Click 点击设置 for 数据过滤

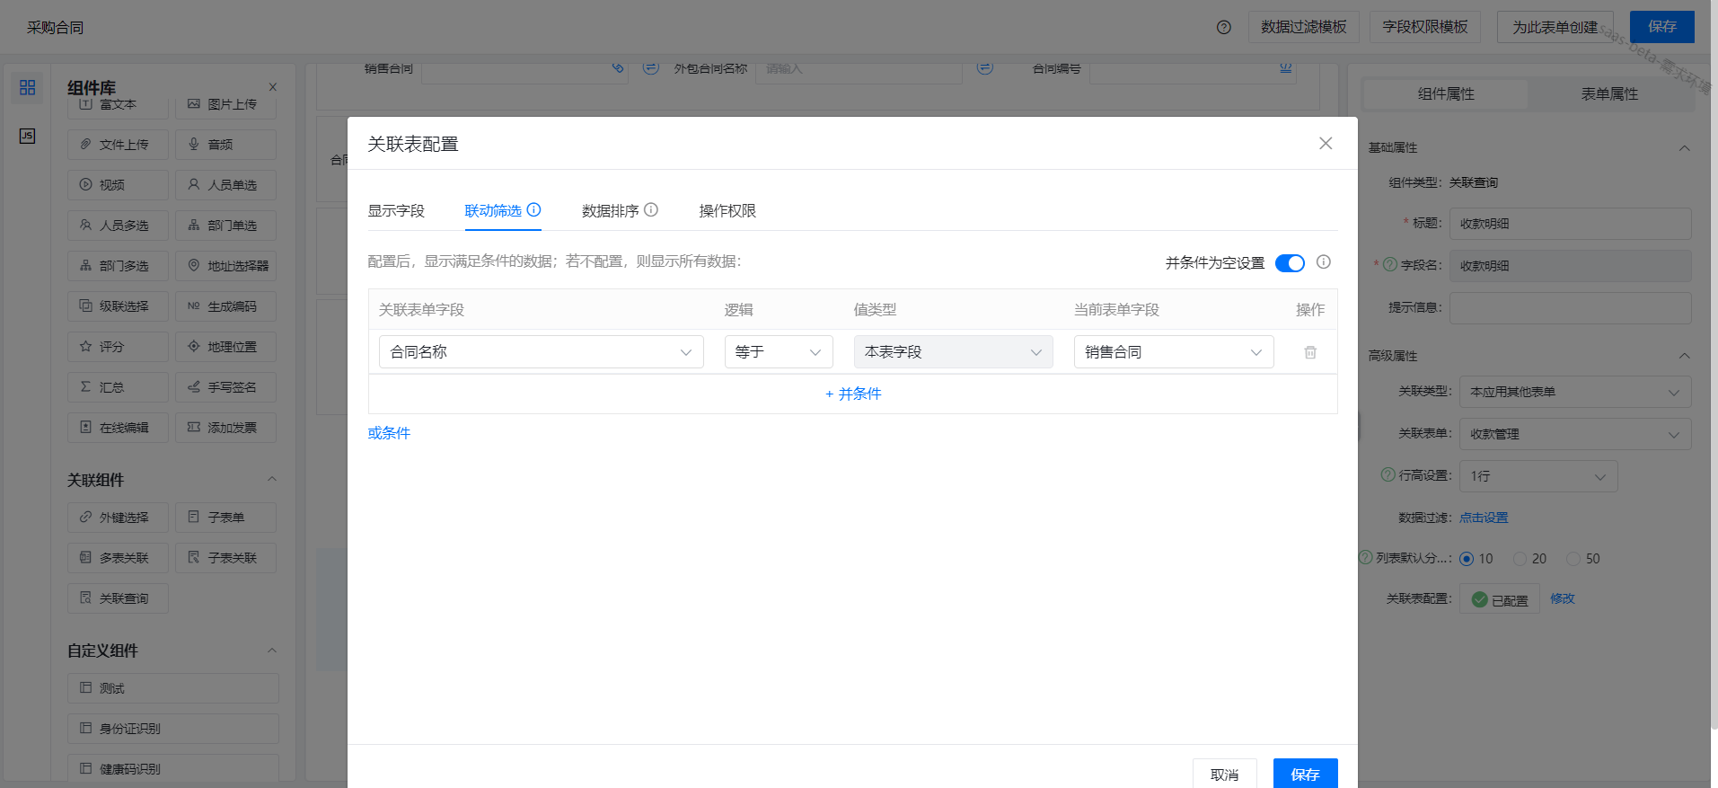(x=1484, y=518)
